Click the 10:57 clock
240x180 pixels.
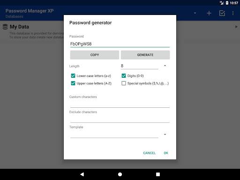click(234, 3)
